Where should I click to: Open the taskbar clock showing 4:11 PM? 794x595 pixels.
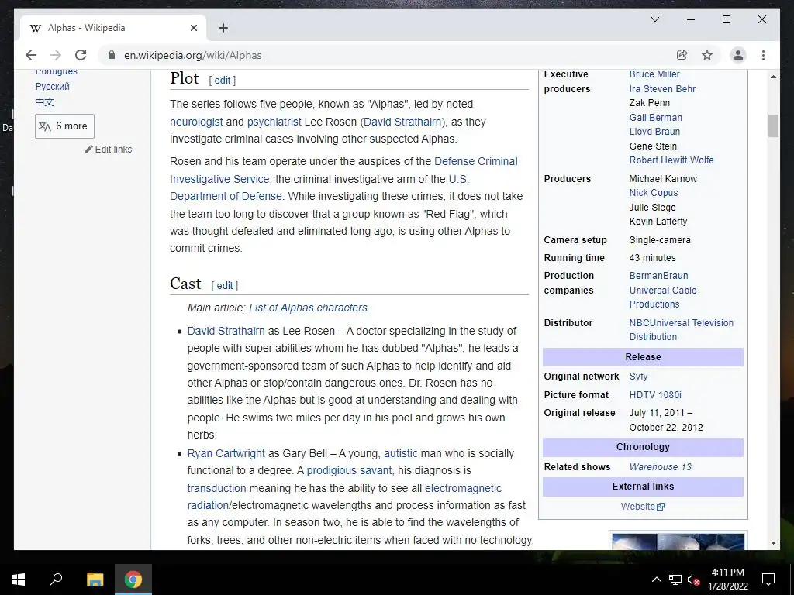[727, 580]
